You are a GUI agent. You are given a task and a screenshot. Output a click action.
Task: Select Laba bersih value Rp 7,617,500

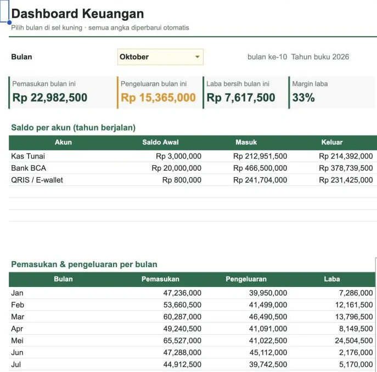[241, 98]
